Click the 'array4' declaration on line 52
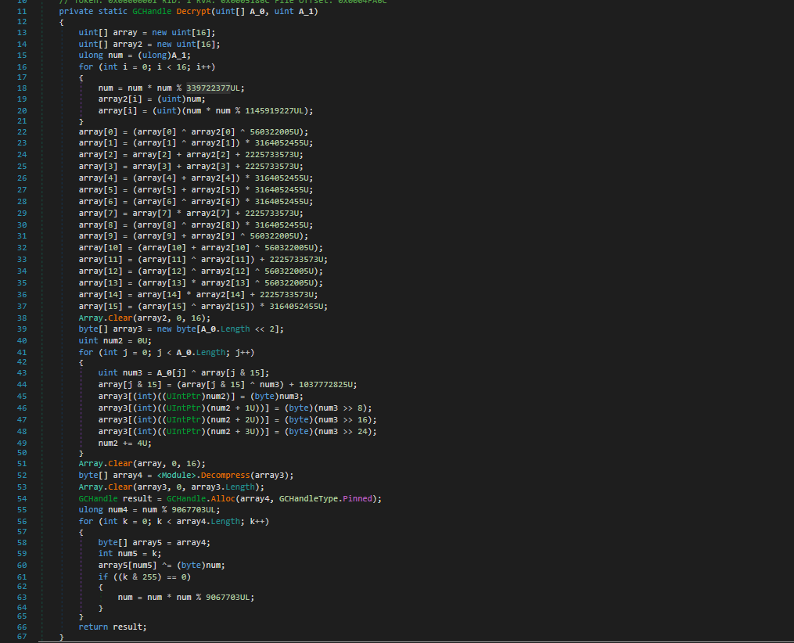Viewport: 794px width, 643px height. 128,475
